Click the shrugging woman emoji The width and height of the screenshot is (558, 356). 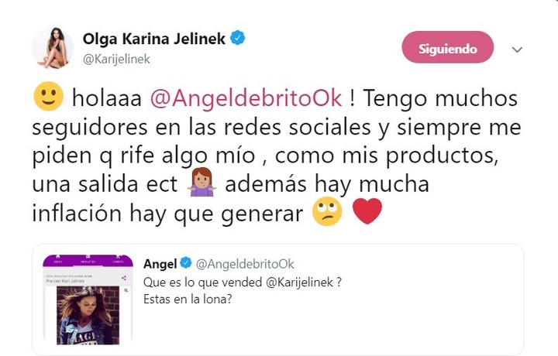pyautogui.click(x=201, y=183)
